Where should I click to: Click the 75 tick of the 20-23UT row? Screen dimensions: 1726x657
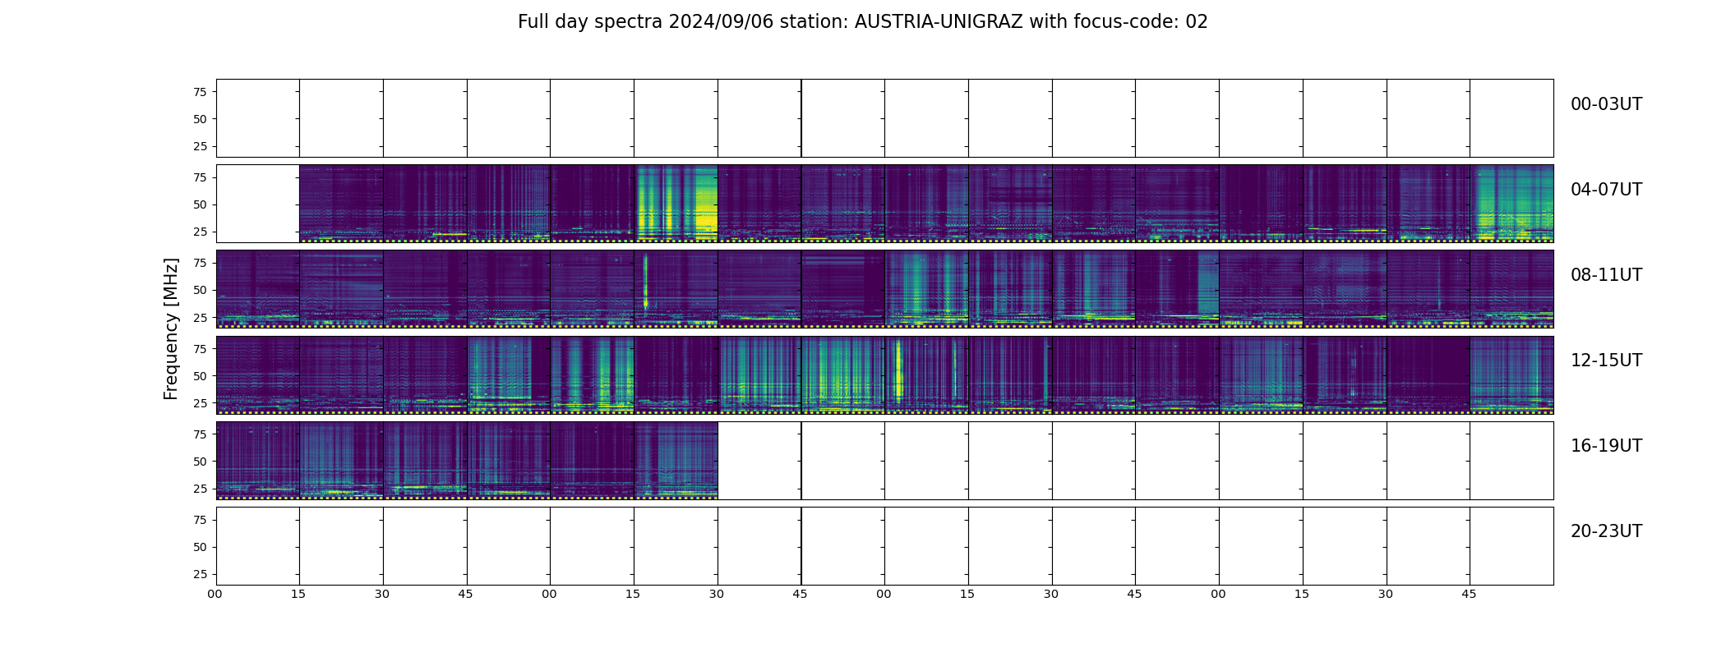(200, 520)
